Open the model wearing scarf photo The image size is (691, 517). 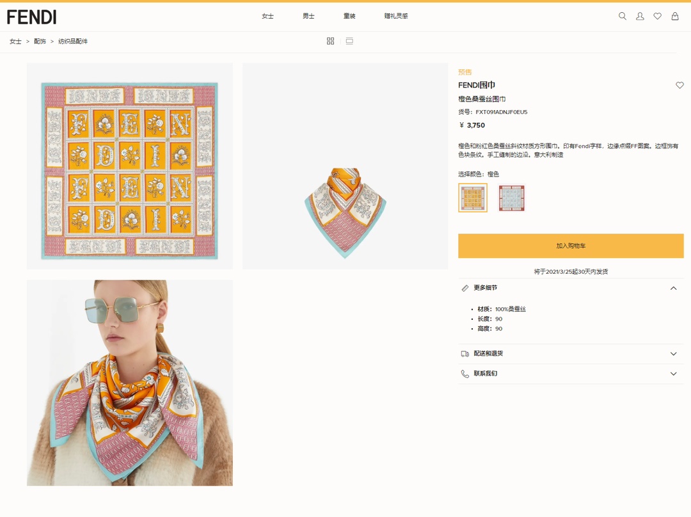click(130, 383)
